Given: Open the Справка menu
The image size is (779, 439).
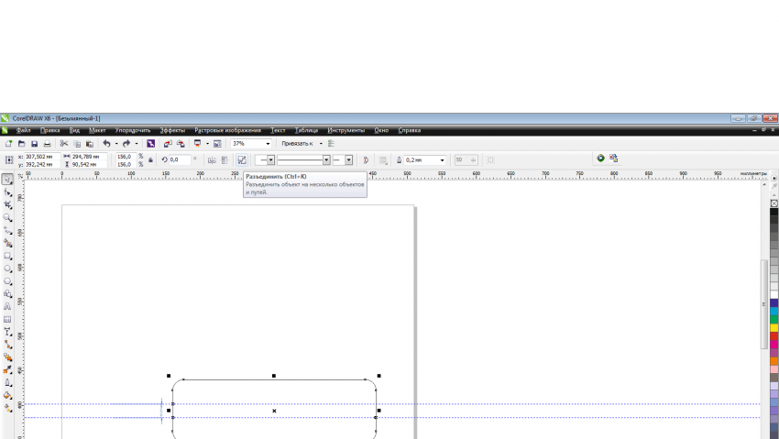Looking at the screenshot, I should [409, 130].
